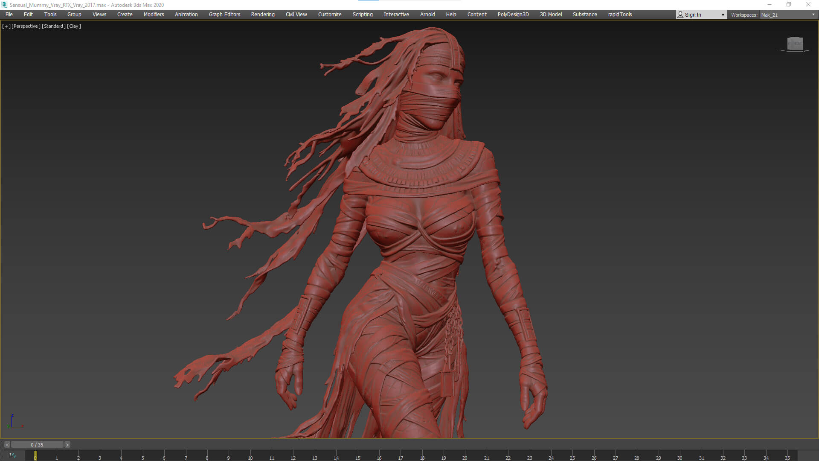Open the Views menu

99,15
